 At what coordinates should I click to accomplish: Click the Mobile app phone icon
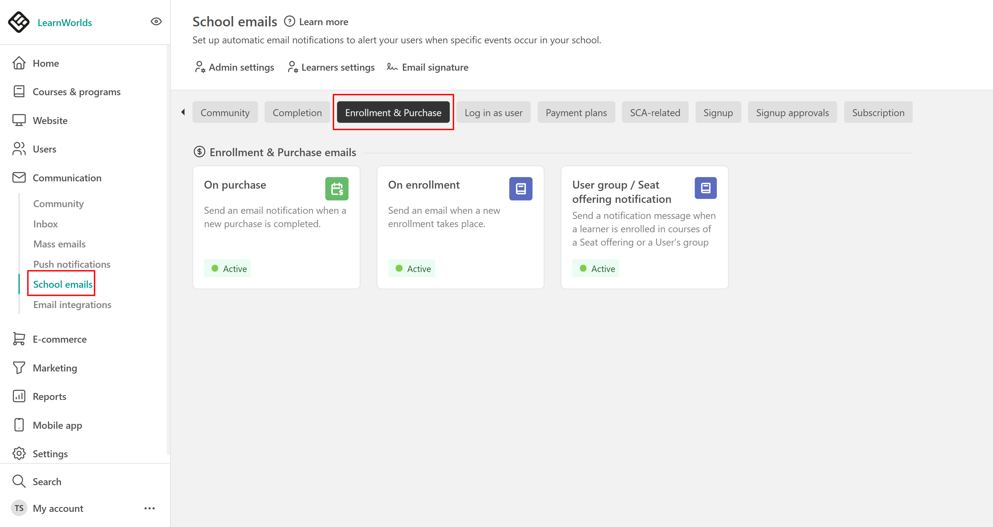pyautogui.click(x=19, y=425)
